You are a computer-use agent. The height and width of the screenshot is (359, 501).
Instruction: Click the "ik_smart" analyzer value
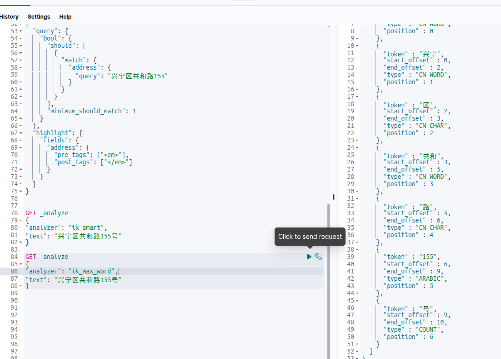point(86,228)
